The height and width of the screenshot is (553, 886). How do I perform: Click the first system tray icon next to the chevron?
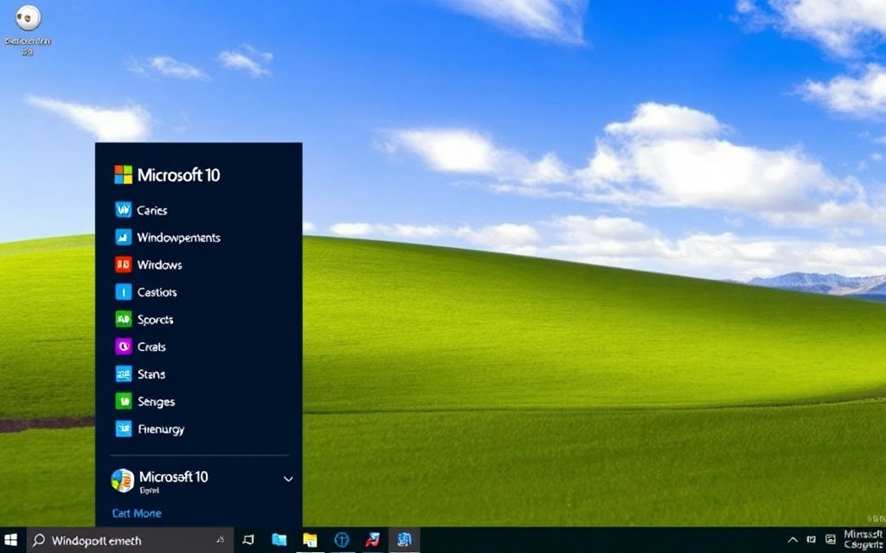pos(811,540)
